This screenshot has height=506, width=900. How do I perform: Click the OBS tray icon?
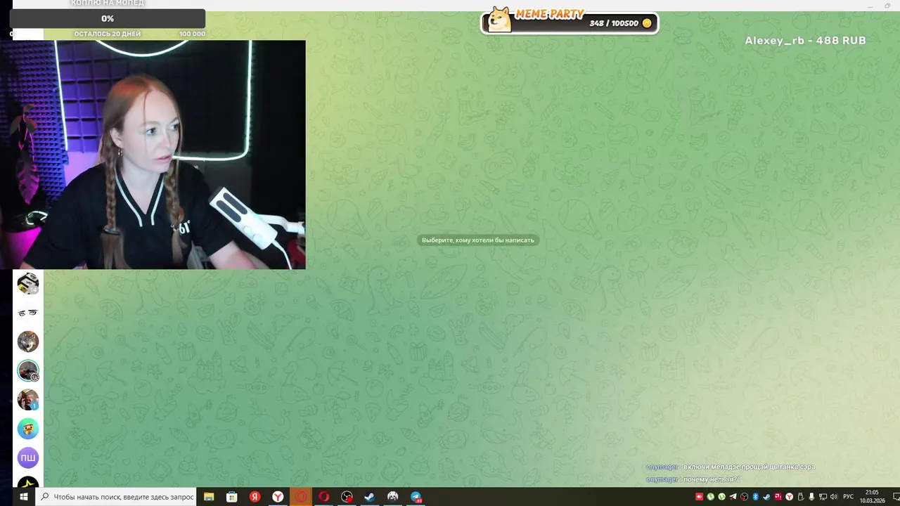tap(744, 497)
